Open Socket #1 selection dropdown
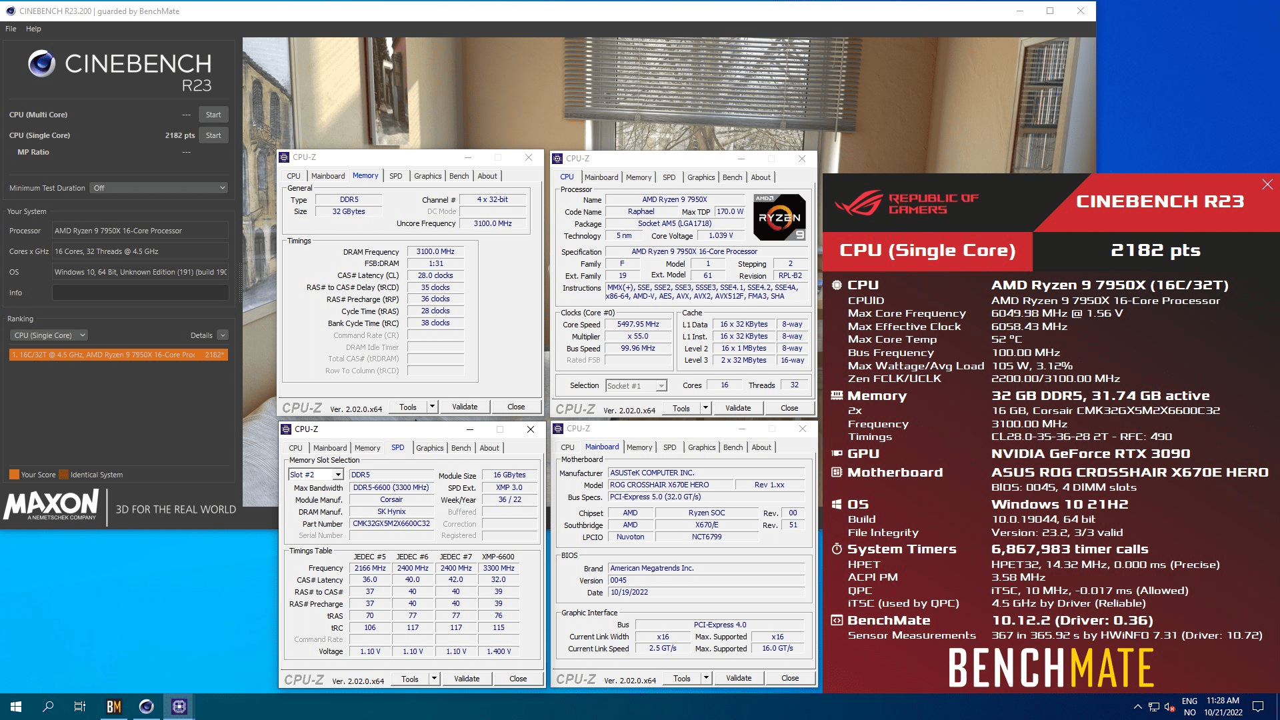1280x720 pixels. (x=636, y=386)
